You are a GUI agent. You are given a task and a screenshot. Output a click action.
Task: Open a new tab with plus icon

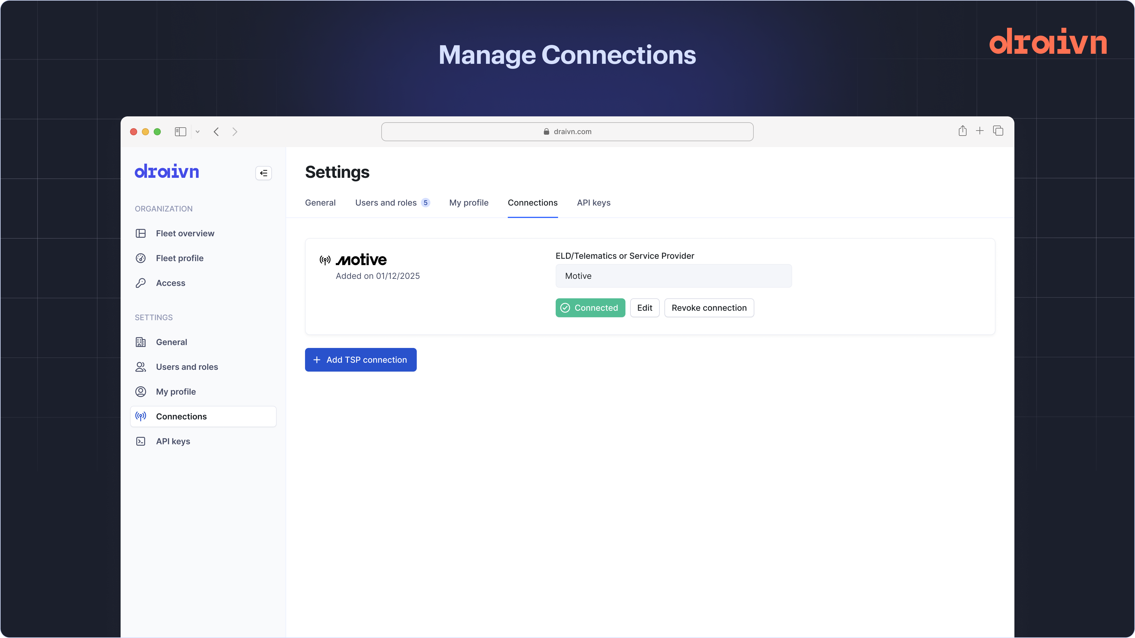(980, 131)
